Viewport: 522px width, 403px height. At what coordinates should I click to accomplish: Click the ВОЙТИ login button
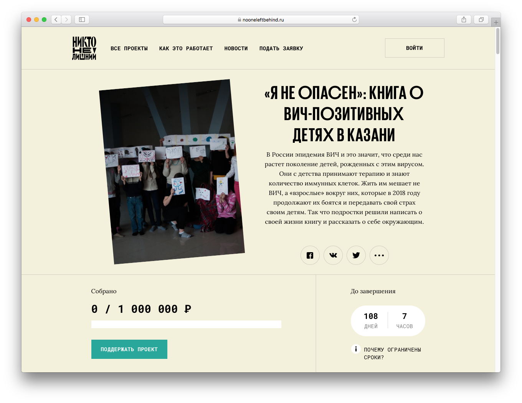point(415,48)
